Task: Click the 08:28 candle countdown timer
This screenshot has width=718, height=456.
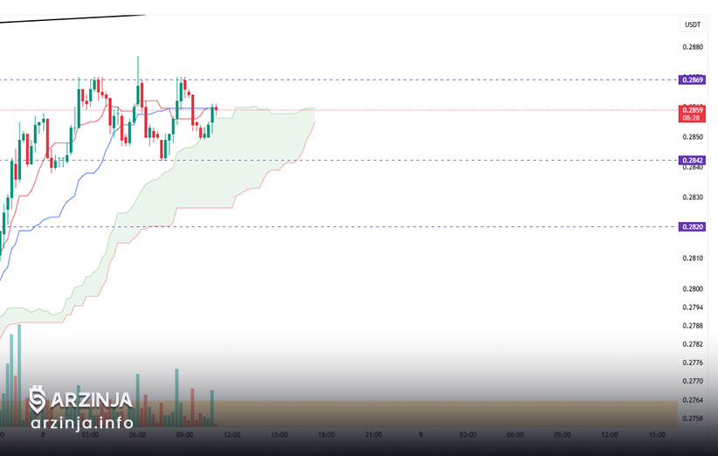Action: point(692,118)
